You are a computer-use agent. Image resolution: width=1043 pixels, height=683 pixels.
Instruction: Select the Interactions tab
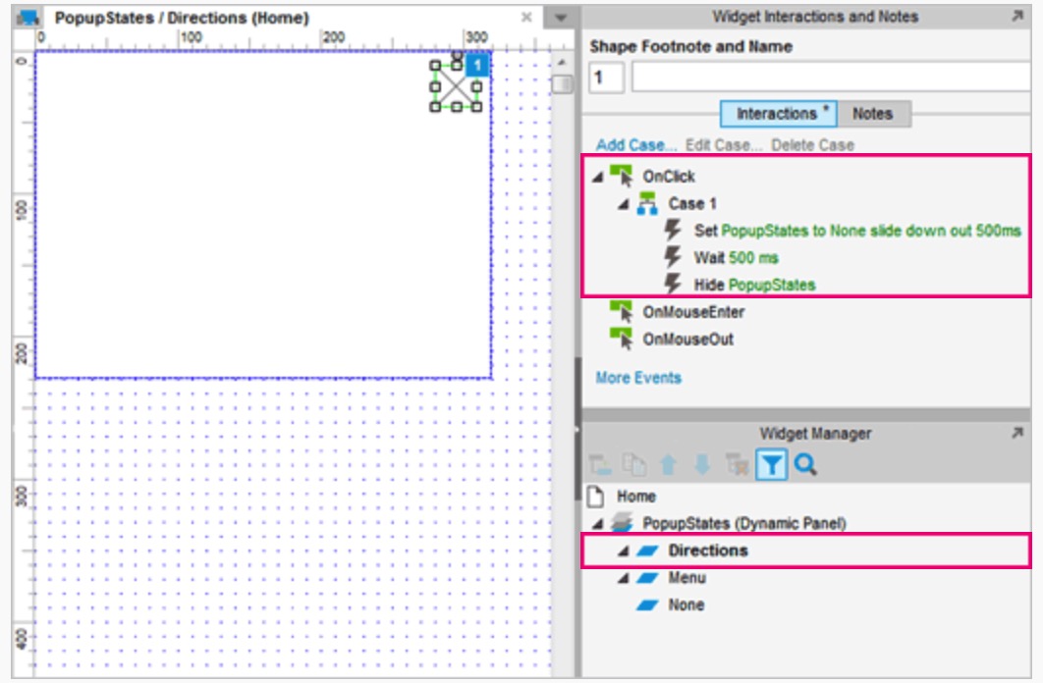[x=778, y=114]
